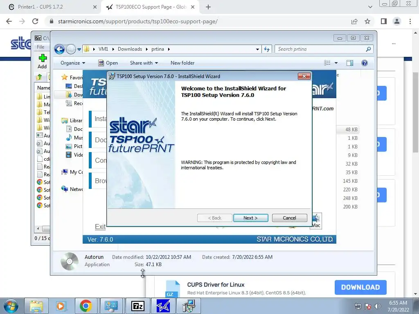Screen dimensions: 419x314
Task: Open Windows Explorer from the taskbar
Action: [36, 306]
